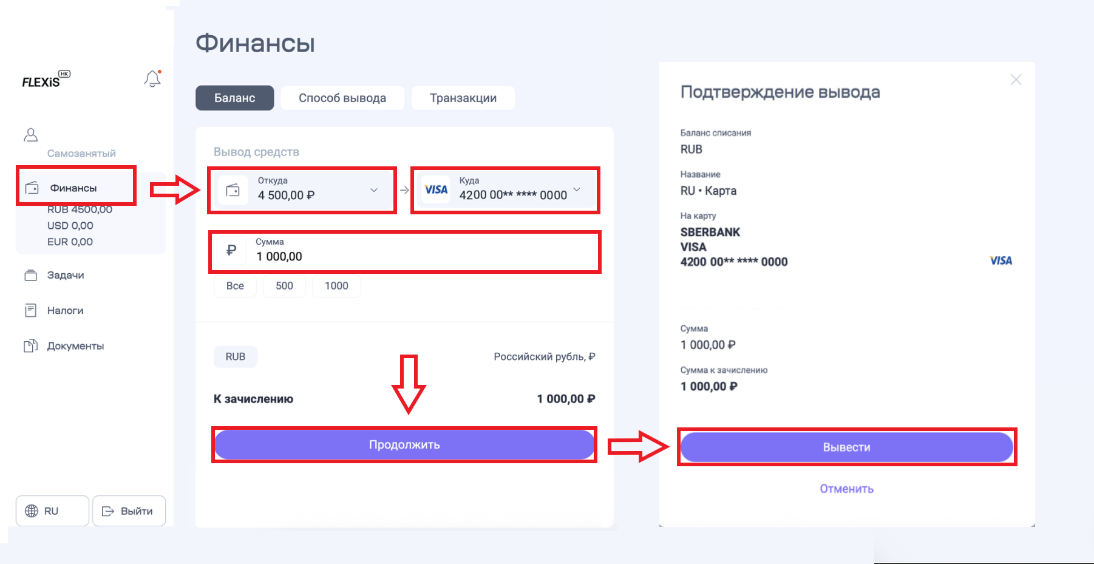
Task: Expand the Куда card destination dropdown
Action: tap(577, 189)
